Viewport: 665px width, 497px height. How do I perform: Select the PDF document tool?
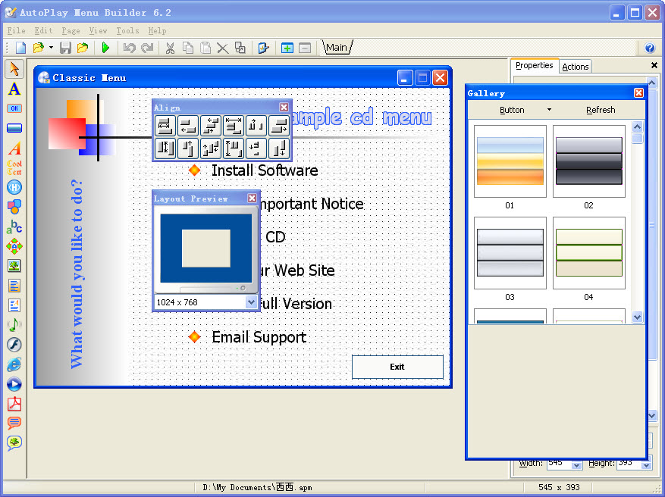point(14,404)
